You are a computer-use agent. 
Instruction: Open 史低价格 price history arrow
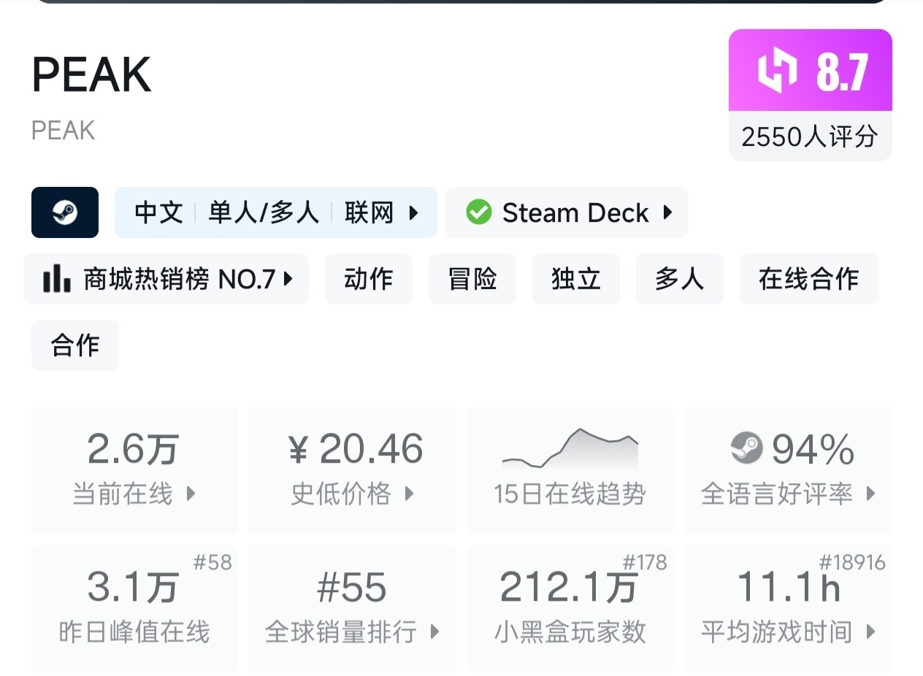click(410, 493)
